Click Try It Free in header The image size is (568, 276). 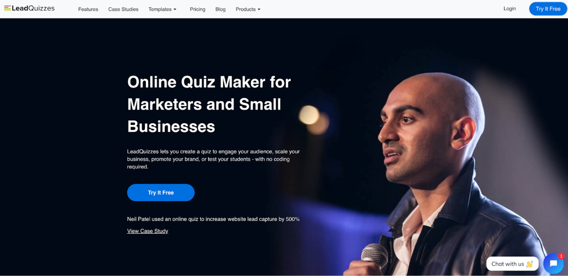coord(548,9)
